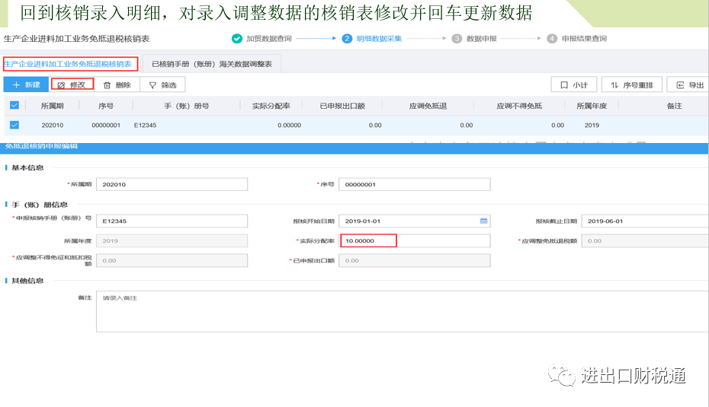Viewport: 709px width, 407px height.
Task: Go to step 2 明细数据采集
Action: [x=372, y=39]
